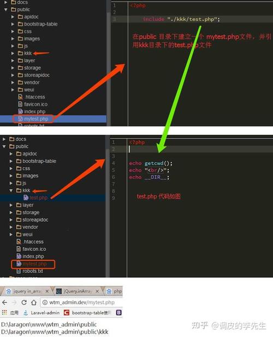This screenshot has width=273, height=337.
Task: Click the vendor folder icon in lower tree
Action: pos(19,227)
